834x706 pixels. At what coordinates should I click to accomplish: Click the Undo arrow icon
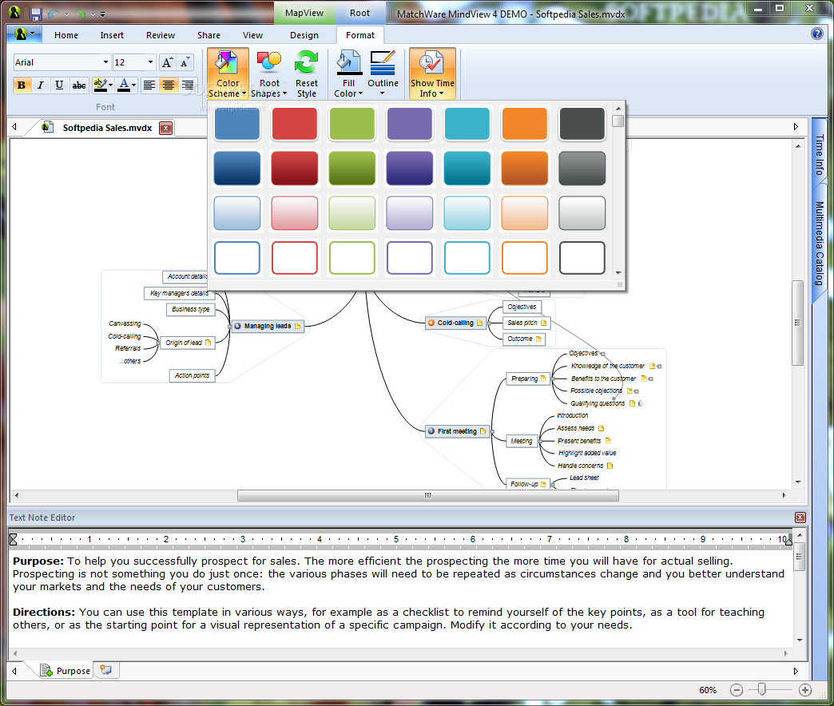coord(54,14)
